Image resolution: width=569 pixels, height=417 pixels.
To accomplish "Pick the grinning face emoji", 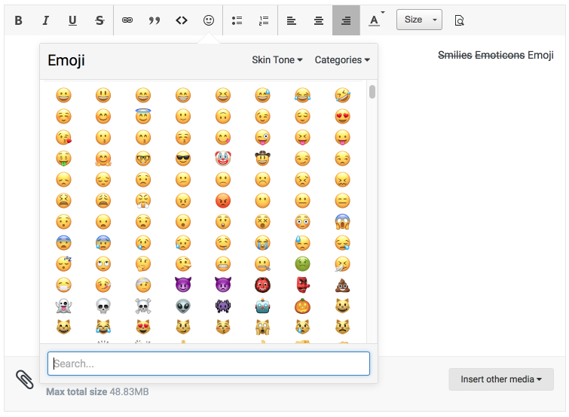I will [63, 96].
